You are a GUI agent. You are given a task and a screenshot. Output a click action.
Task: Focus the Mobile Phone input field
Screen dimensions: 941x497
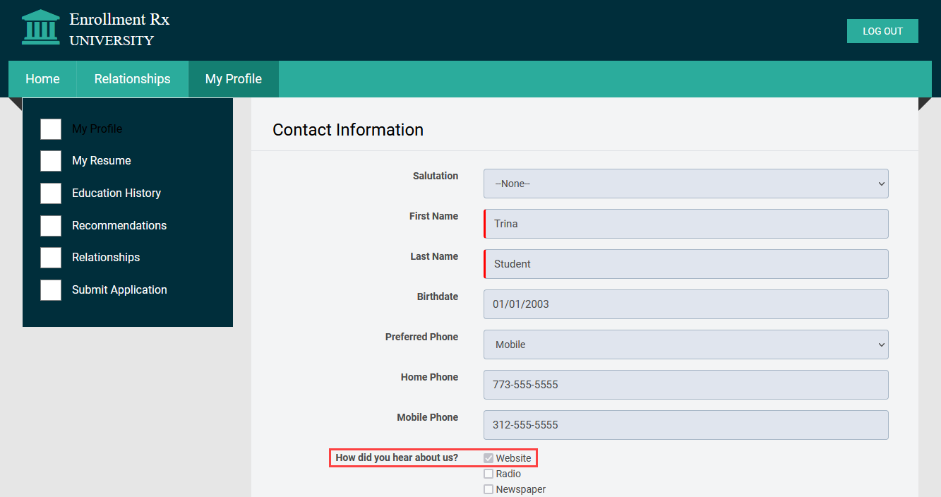coord(685,425)
